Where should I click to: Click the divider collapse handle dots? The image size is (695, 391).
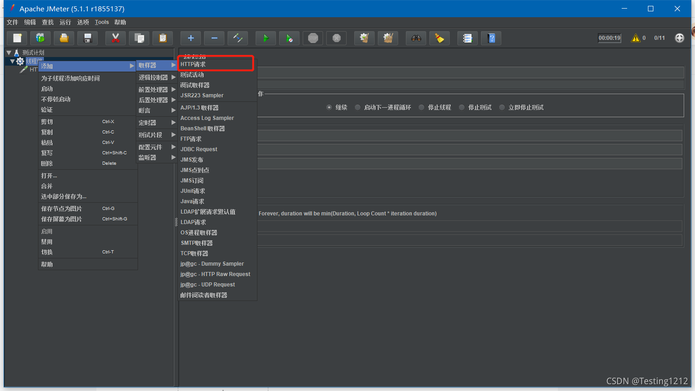(176, 222)
